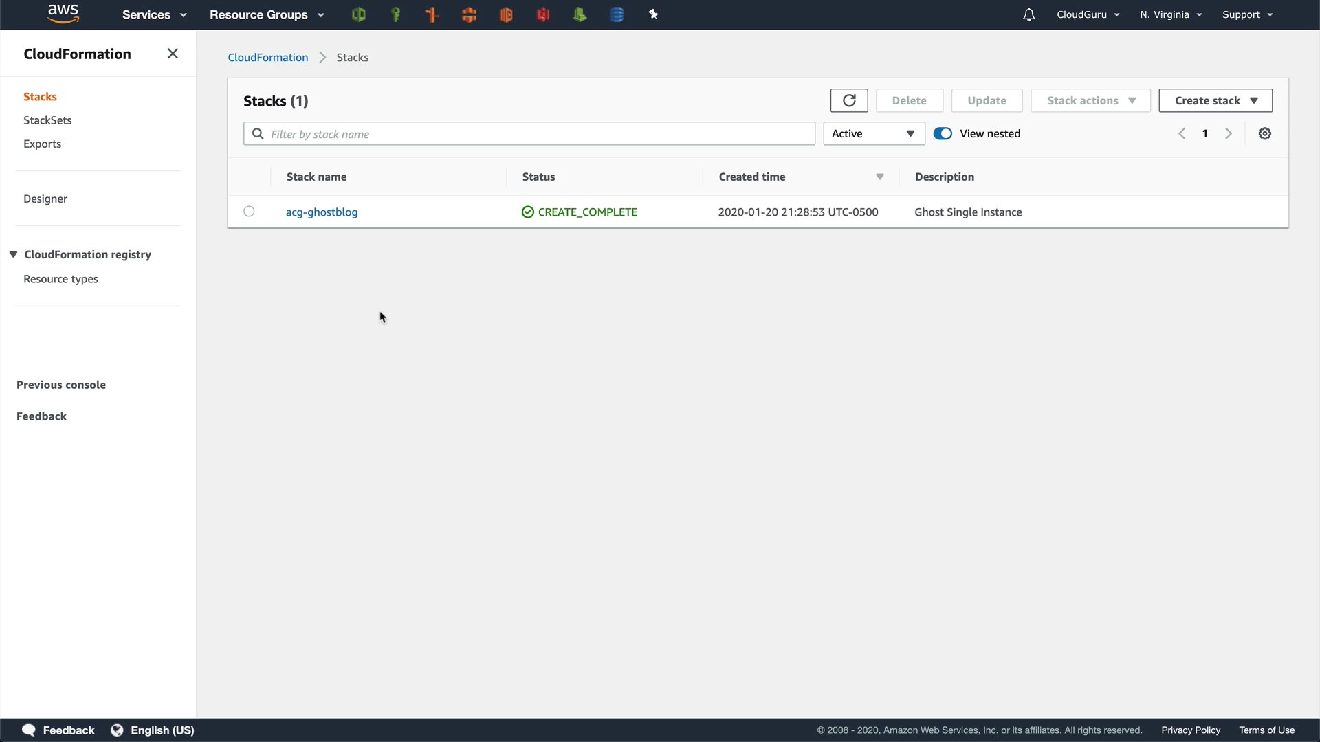This screenshot has width=1320, height=742.
Task: Sort by Created time column arrow
Action: 879,177
